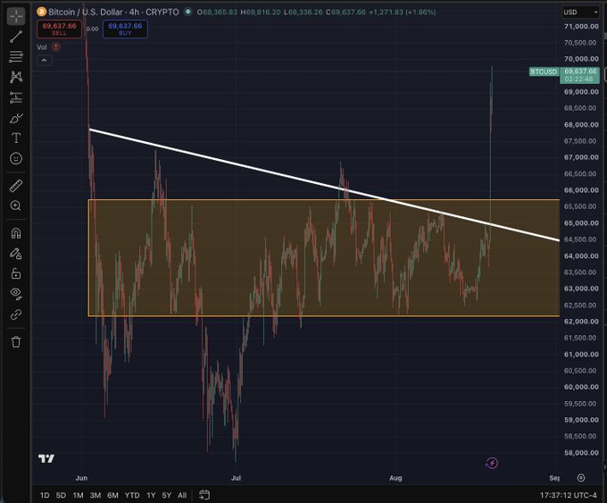Click the Jul label on time axis
This screenshot has height=503, width=607.
[x=237, y=478]
